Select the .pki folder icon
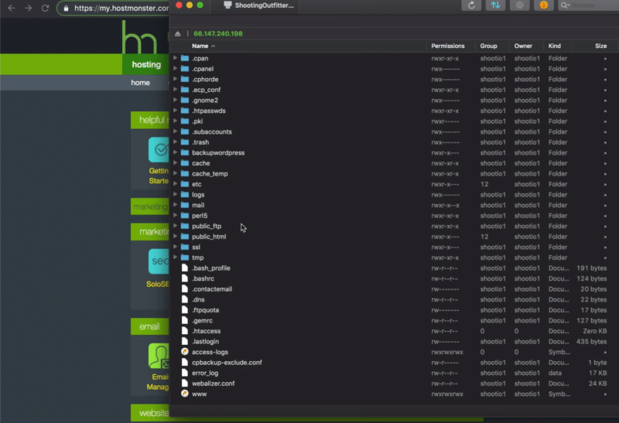Viewport: 619px width, 423px height. coord(185,121)
